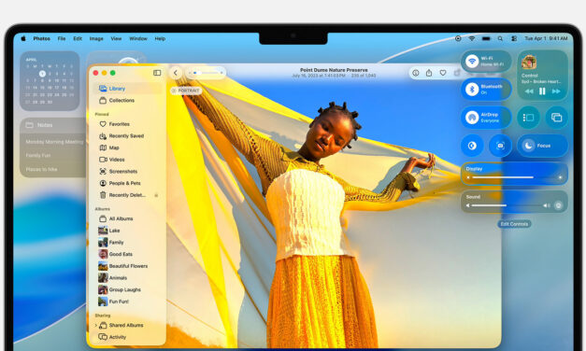The height and width of the screenshot is (351, 586).
Task: Click the battery icon in menu bar
Action: tap(486, 38)
